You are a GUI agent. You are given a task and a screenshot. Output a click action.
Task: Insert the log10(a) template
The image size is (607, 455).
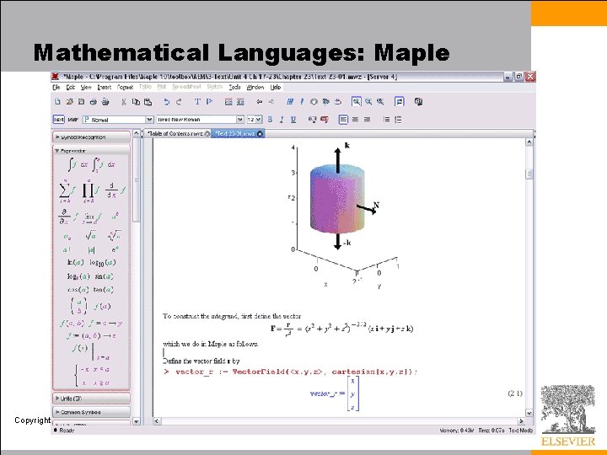click(x=103, y=263)
